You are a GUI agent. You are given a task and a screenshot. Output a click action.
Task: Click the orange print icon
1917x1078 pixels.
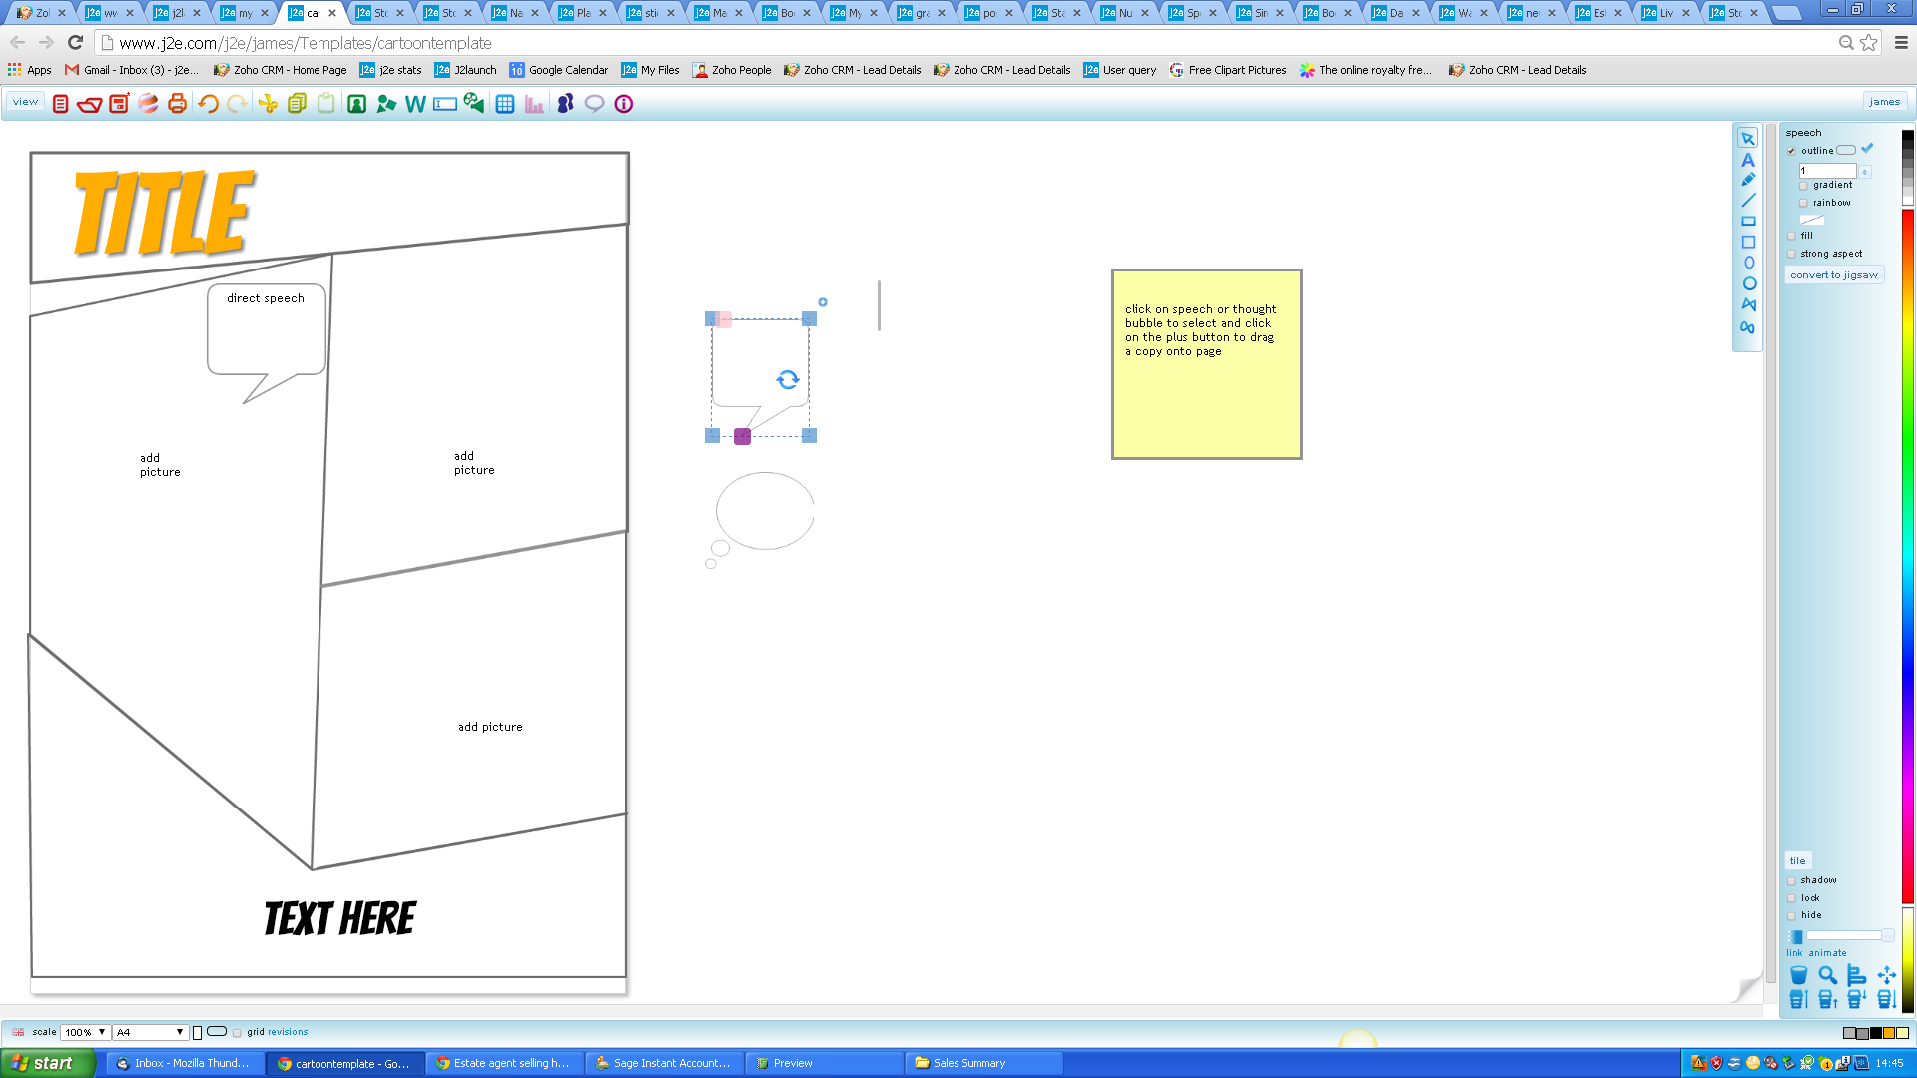point(178,104)
